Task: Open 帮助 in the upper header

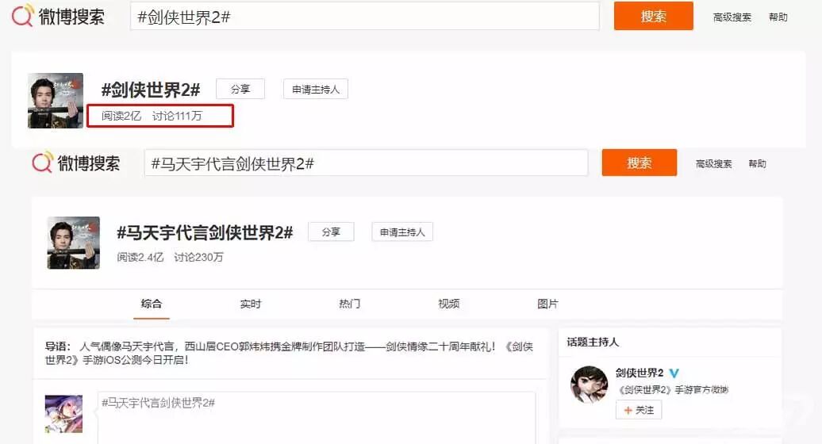Action: (778, 17)
